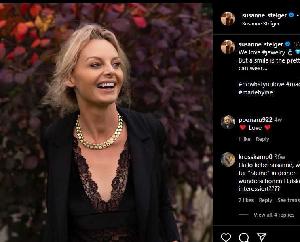Open the krosskamp0 username link
Screen dimensions: 300x242
pos(255,156)
